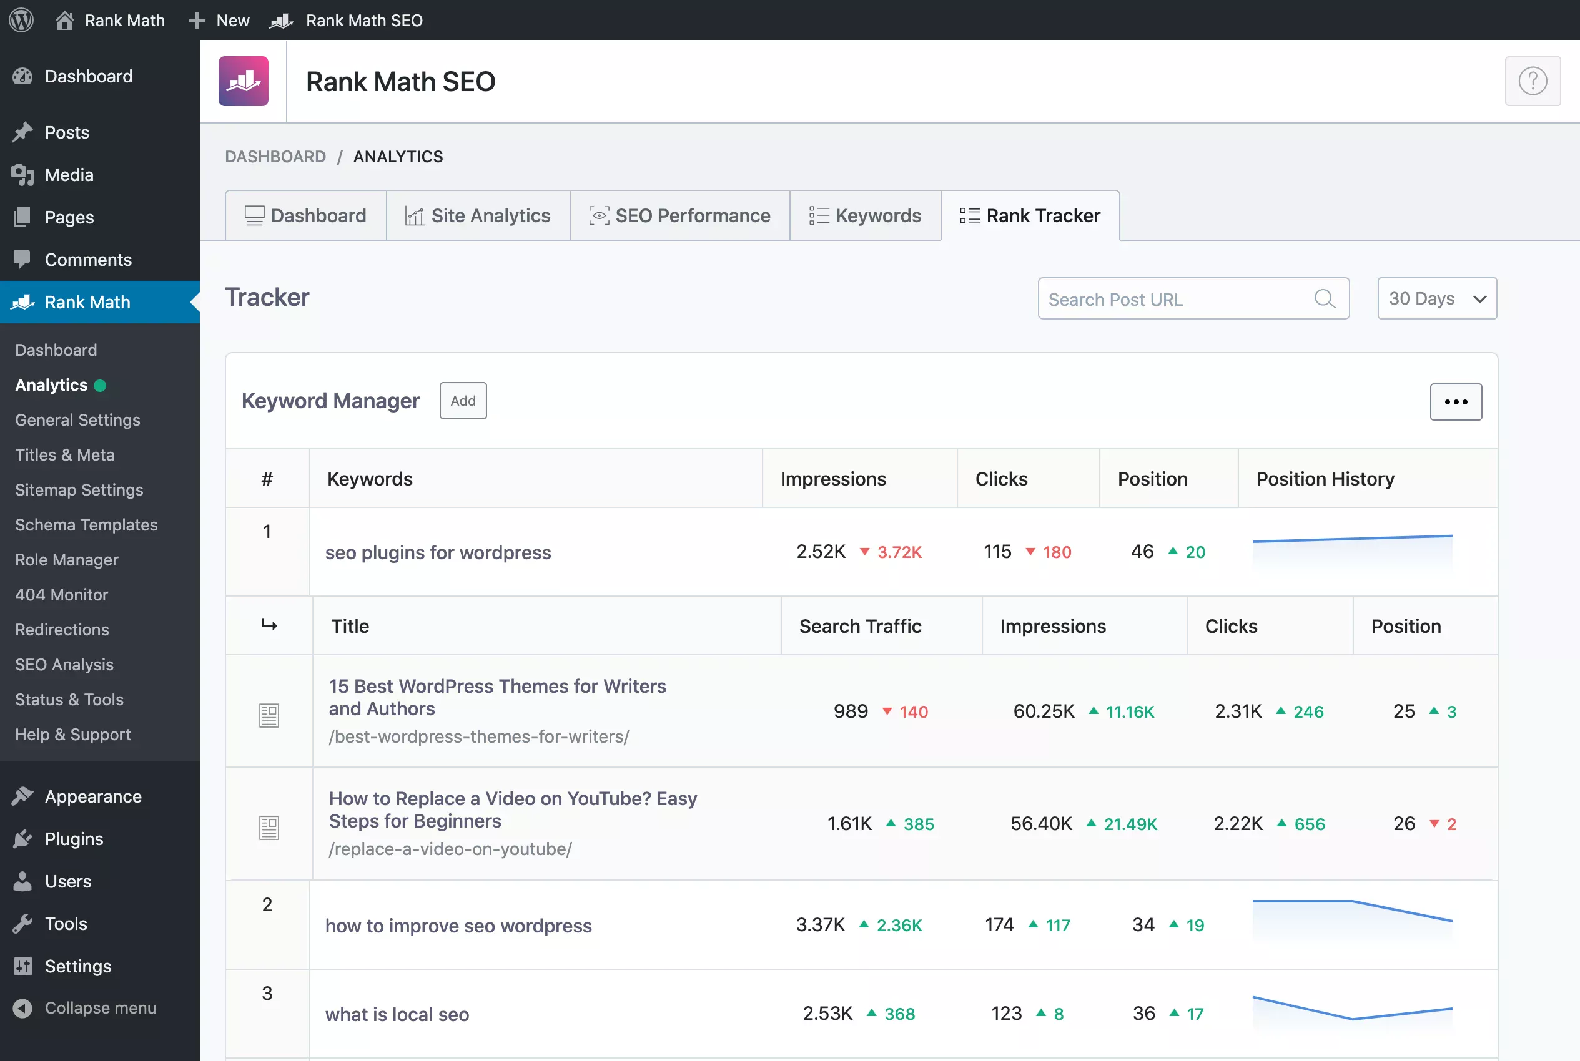This screenshot has width=1580, height=1061.
Task: Open Appearance in the sidebar
Action: point(93,796)
